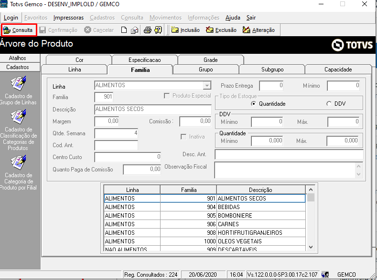Click the Descrição column header
377x280 pixels.
(x=261, y=190)
